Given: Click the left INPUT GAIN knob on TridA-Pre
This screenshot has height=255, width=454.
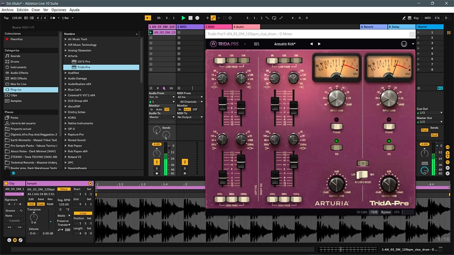Looking at the screenshot, I should pos(336,98).
